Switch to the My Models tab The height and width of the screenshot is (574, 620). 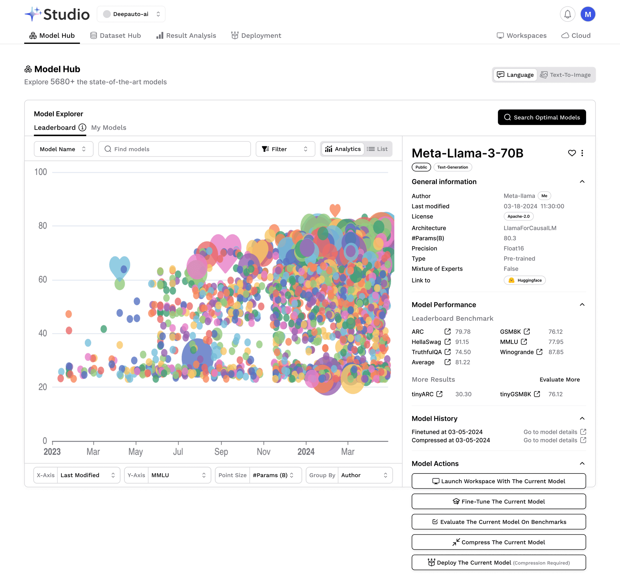pyautogui.click(x=109, y=128)
